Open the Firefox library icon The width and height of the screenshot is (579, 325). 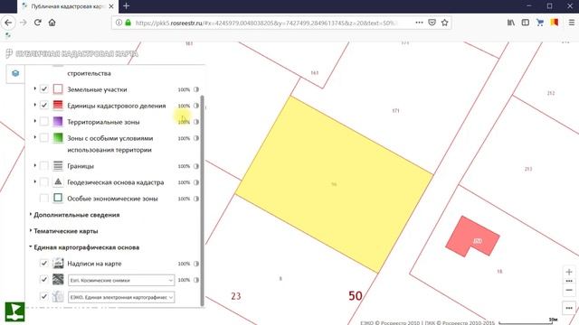pos(511,23)
